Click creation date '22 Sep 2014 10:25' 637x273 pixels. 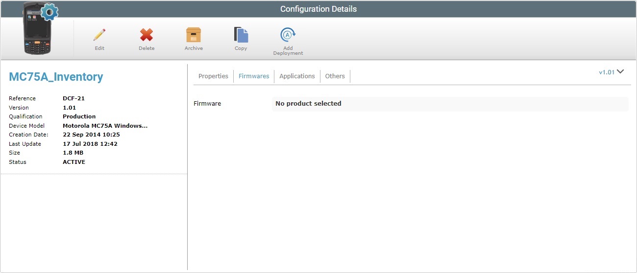(x=91, y=135)
